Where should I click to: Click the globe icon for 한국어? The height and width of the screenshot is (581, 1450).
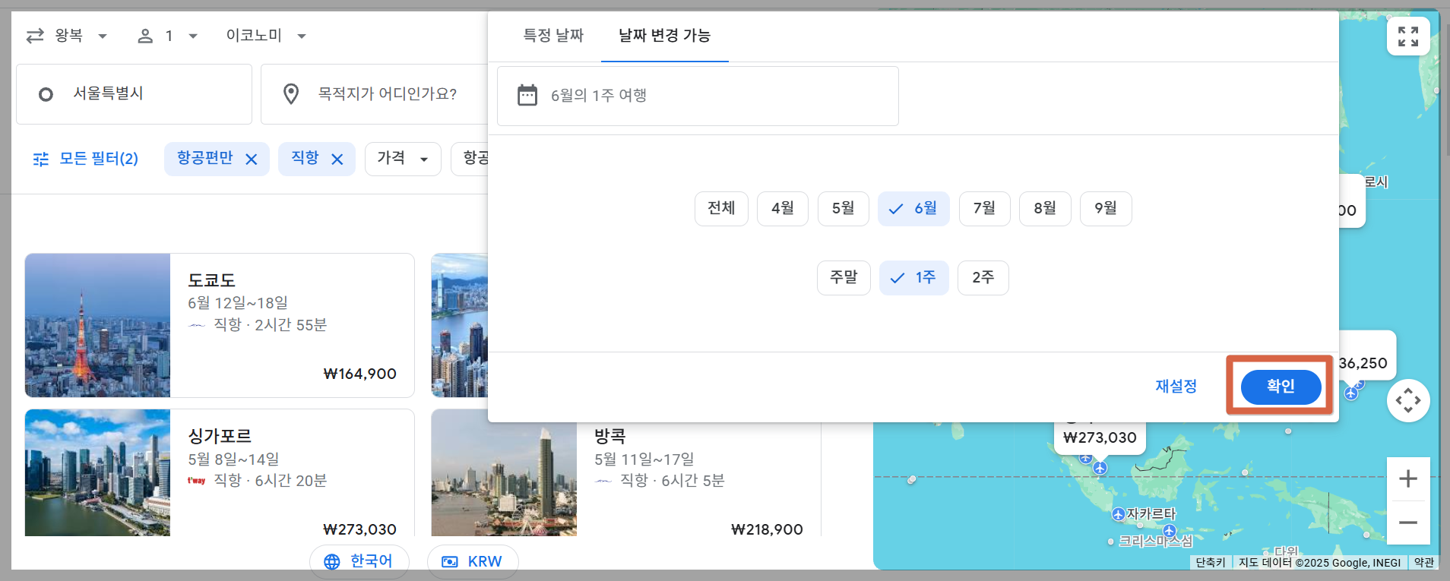tap(332, 561)
